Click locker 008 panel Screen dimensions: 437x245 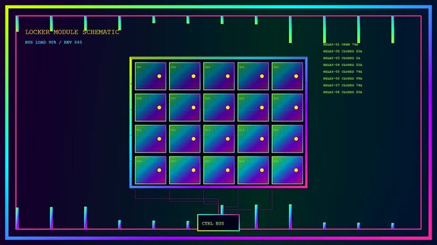pos(219,108)
